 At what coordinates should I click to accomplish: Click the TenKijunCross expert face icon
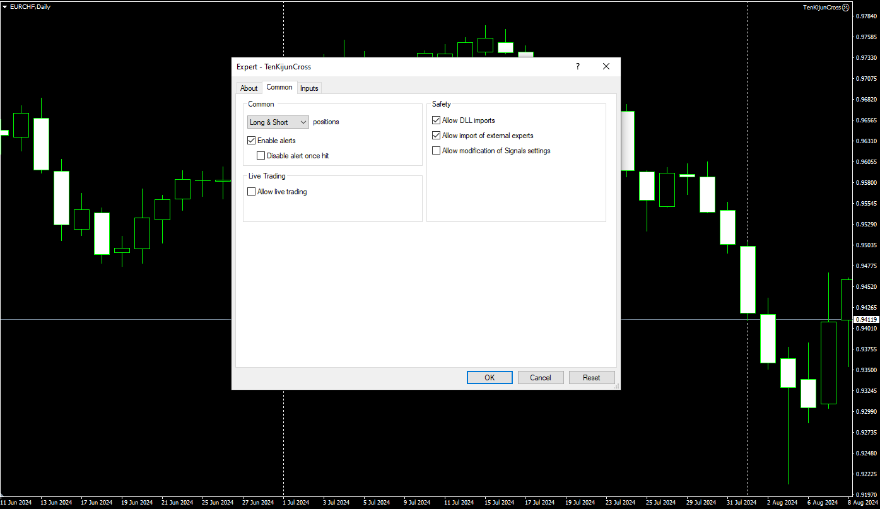845,8
